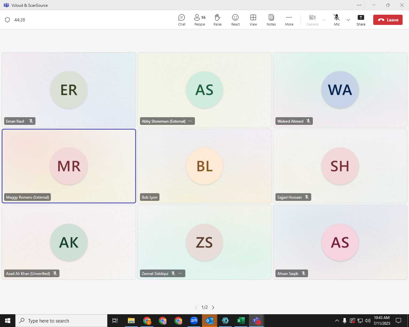Image resolution: width=409 pixels, height=327 pixels.
Task: Click Sajjad Hussain's SH avatar
Action: (340, 166)
